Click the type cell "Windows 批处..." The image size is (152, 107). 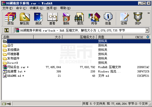(x=109, y=71)
